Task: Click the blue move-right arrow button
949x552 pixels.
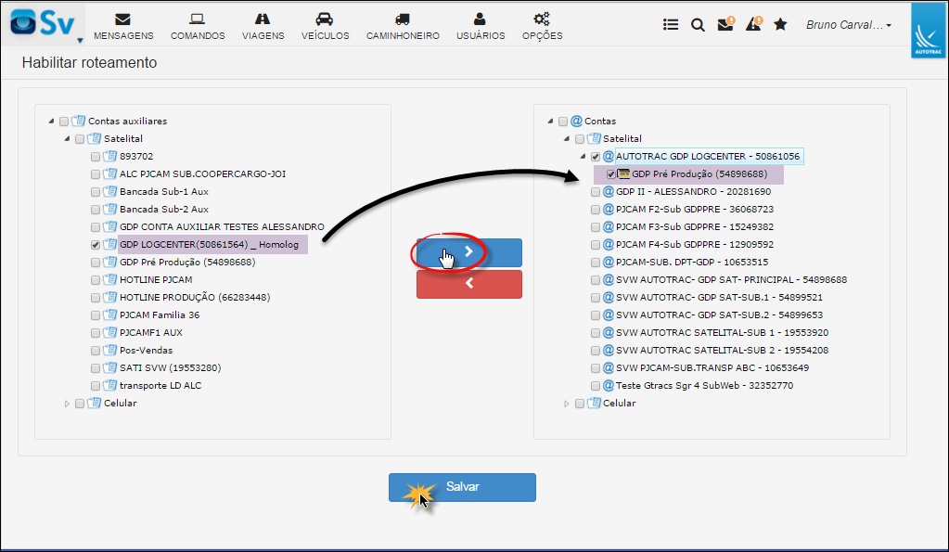Action: [469, 252]
